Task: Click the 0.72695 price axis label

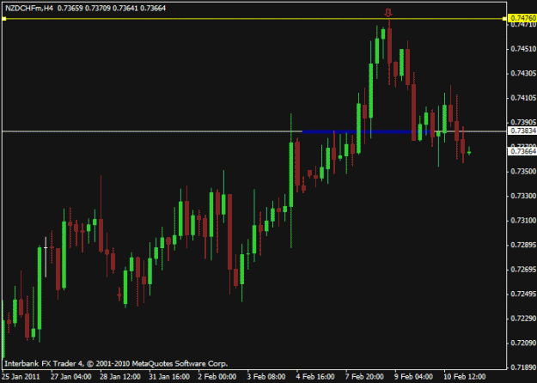Action: 523,270
